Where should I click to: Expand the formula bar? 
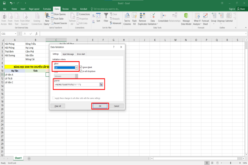click(x=246, y=34)
